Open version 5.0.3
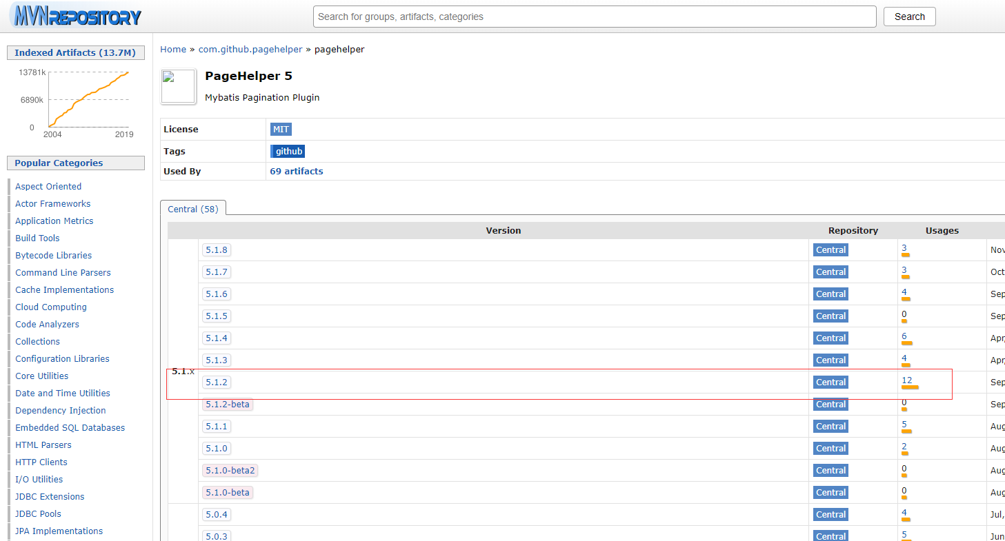Viewport: 1005px width, 541px height. click(217, 535)
